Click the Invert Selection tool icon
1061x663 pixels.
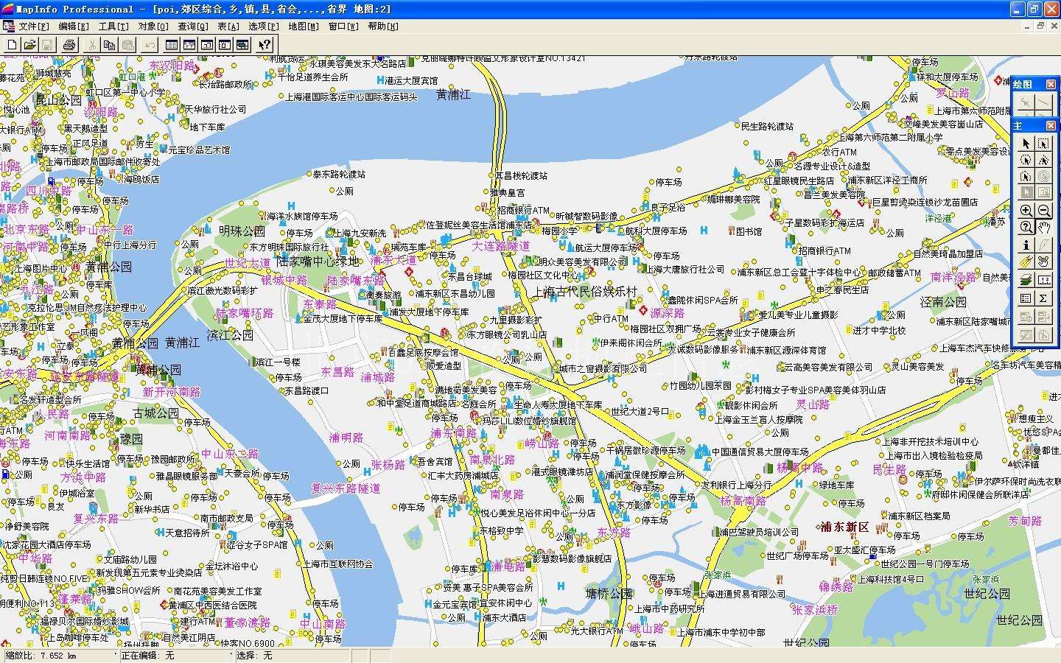point(1026,192)
